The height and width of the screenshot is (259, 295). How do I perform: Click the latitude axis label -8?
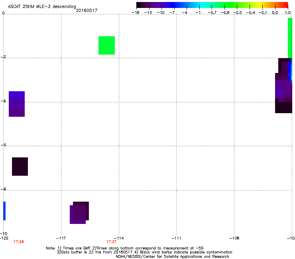tap(3, 189)
